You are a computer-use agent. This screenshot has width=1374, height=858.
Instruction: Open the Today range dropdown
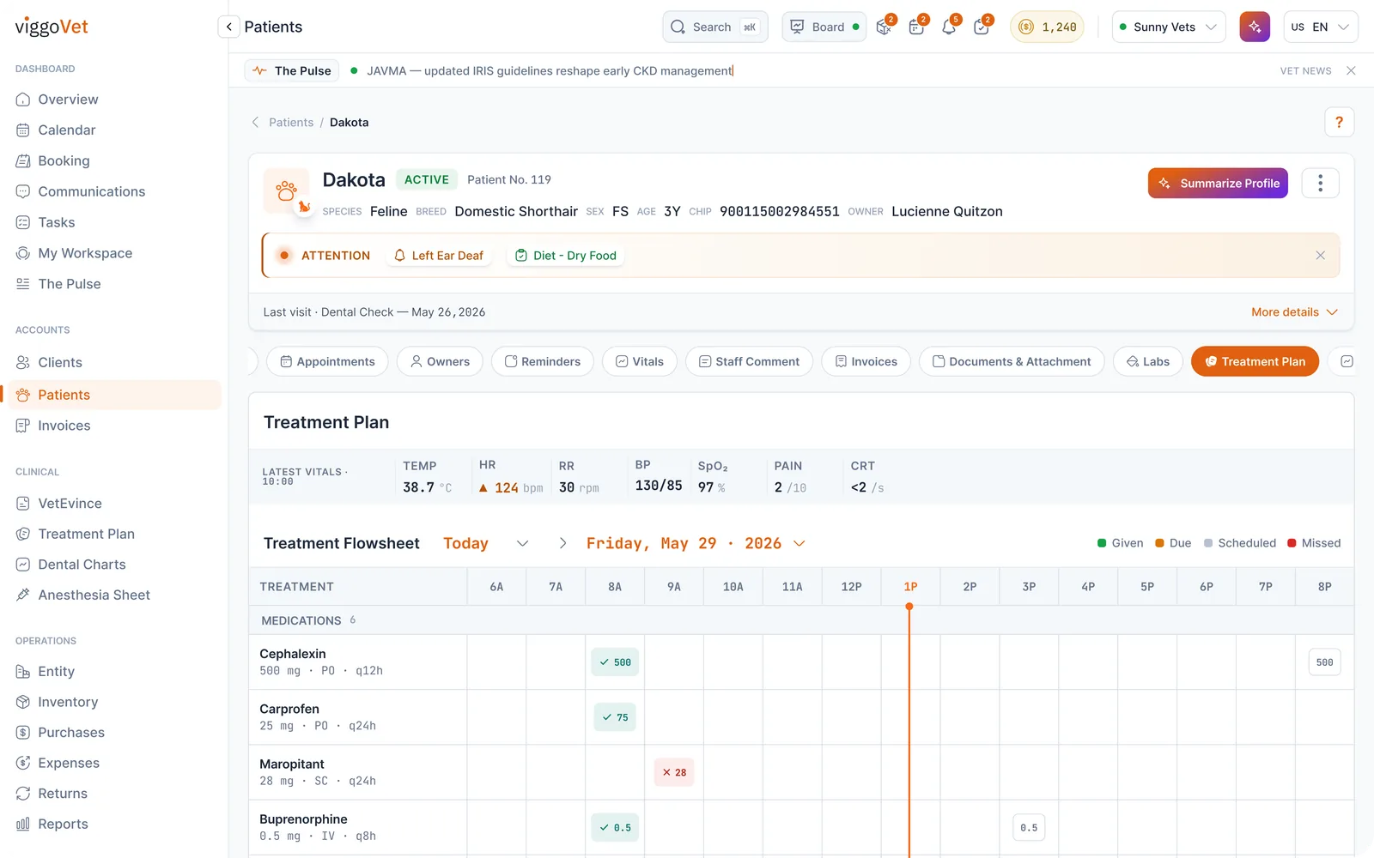[485, 543]
